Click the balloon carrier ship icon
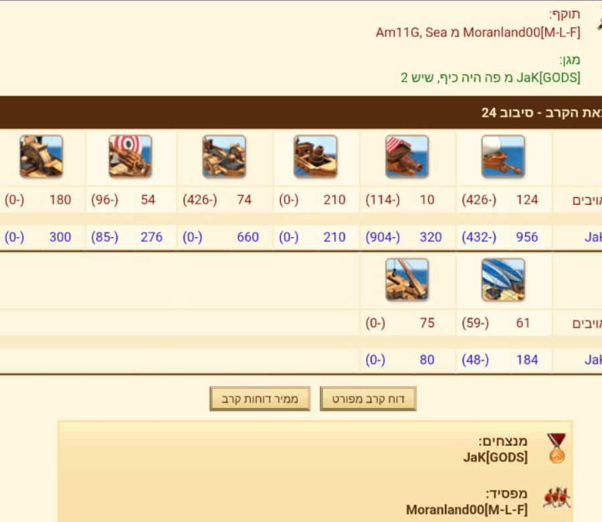602x522 pixels. pyautogui.click(x=503, y=280)
